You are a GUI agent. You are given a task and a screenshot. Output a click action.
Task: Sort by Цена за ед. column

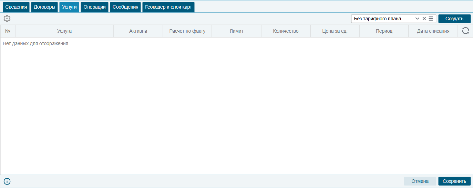coord(335,31)
